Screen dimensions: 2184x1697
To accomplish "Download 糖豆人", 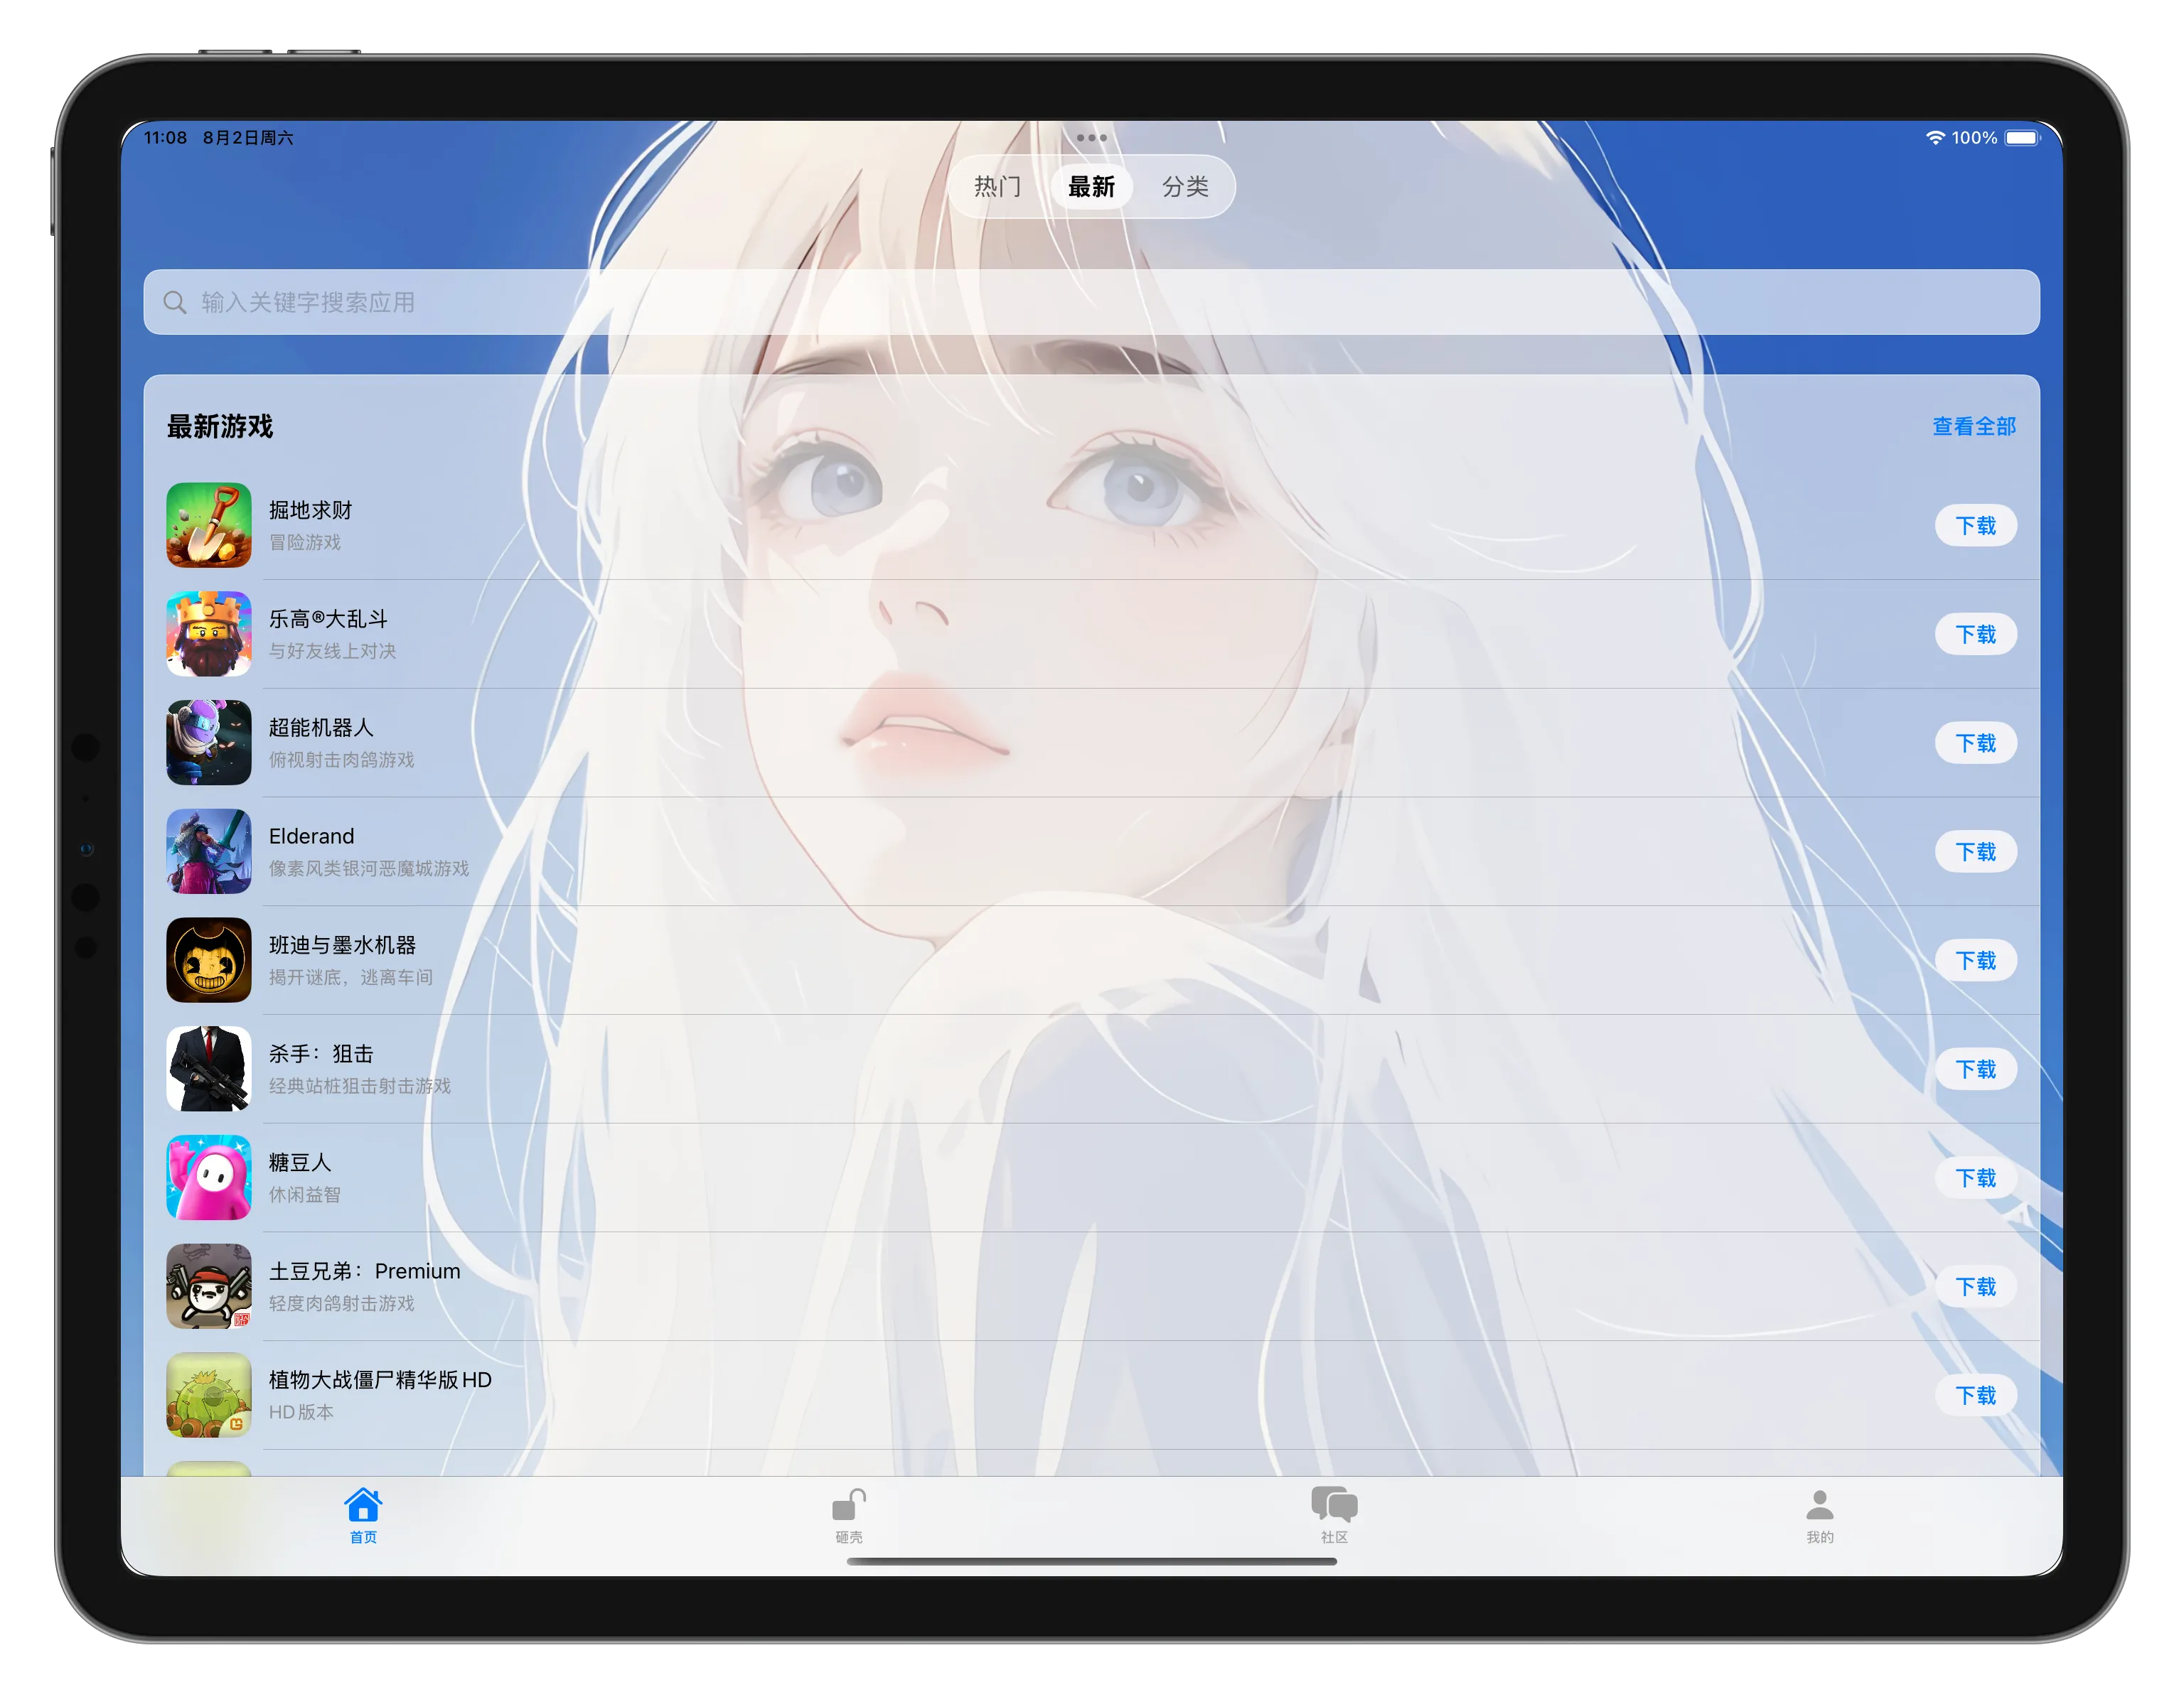I will pyautogui.click(x=1975, y=1178).
